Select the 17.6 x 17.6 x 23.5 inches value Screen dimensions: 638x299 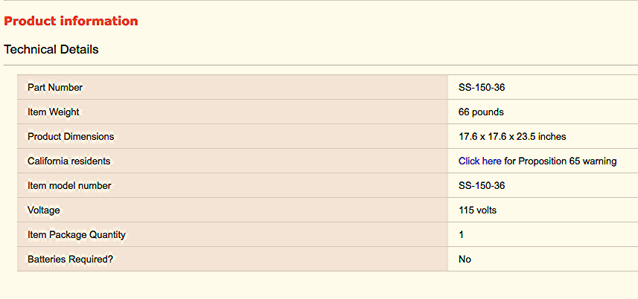pyautogui.click(x=512, y=136)
